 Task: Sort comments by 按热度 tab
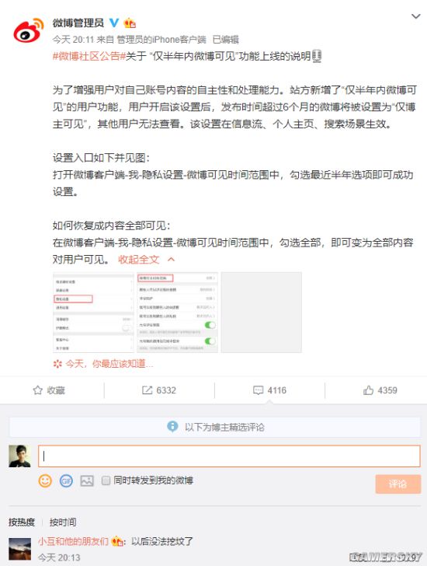pos(22,522)
